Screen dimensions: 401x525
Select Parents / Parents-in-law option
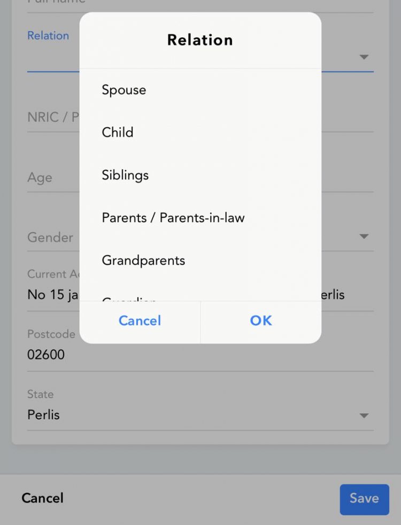(173, 218)
